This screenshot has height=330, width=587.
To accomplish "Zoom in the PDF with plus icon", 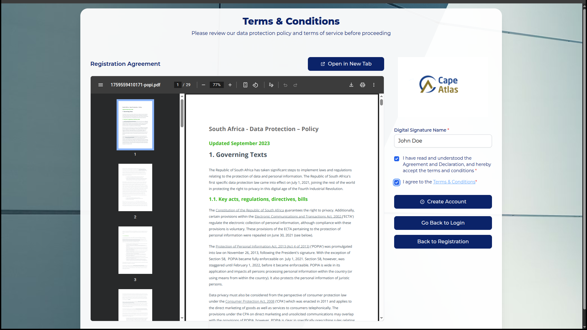I will 230,85.
